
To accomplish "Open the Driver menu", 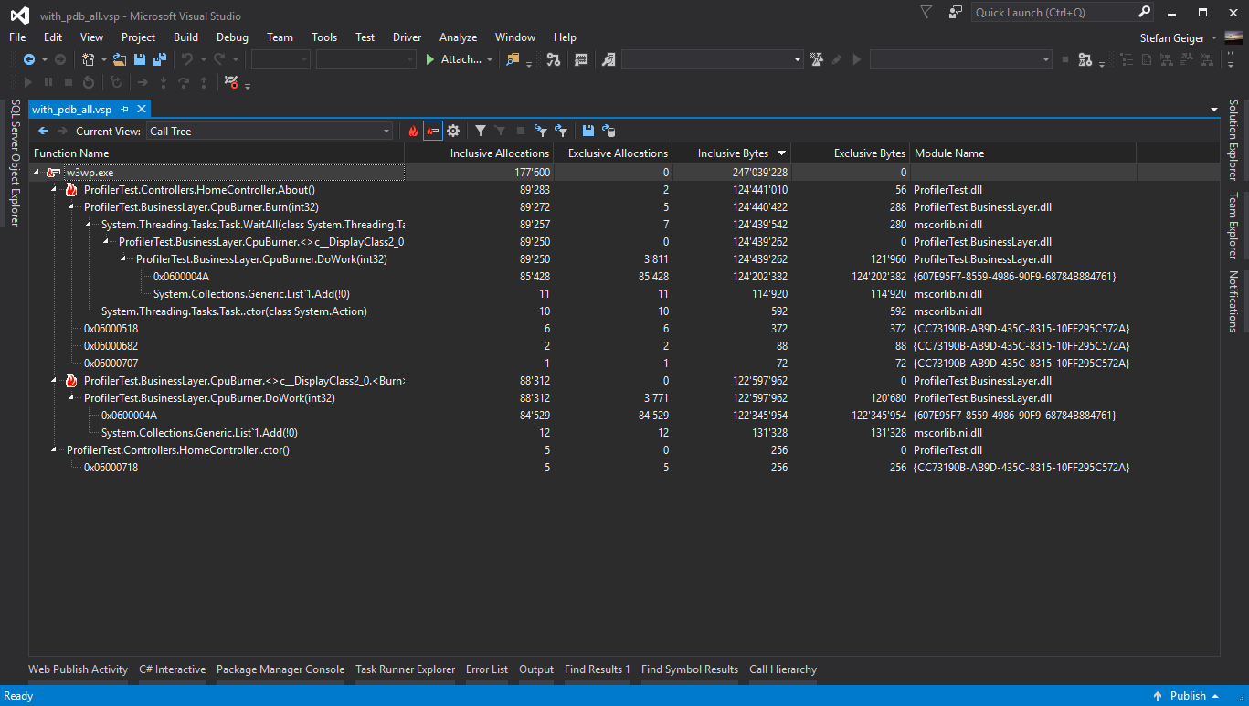I will point(407,37).
